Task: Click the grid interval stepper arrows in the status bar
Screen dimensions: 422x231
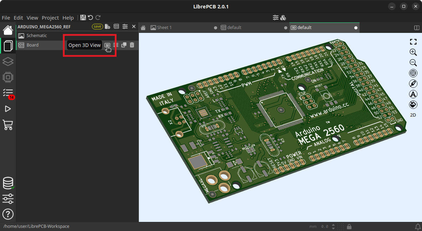Action: [x=333, y=226]
